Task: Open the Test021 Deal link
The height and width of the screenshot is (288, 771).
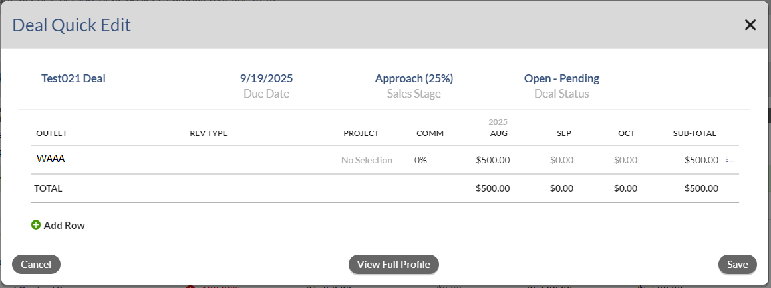Action: tap(73, 78)
